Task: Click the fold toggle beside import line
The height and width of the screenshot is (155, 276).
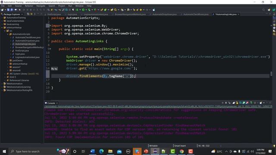Action: 50,26
